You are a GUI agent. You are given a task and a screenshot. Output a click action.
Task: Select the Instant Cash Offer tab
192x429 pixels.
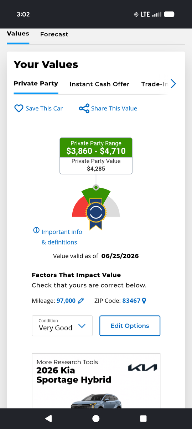pos(99,84)
